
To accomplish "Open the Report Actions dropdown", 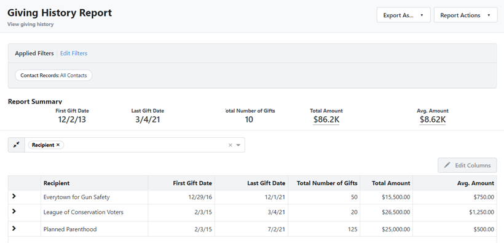I will [x=465, y=15].
